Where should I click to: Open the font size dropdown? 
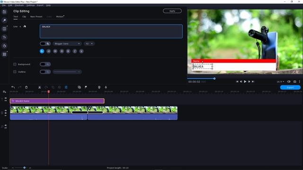click(x=89, y=44)
